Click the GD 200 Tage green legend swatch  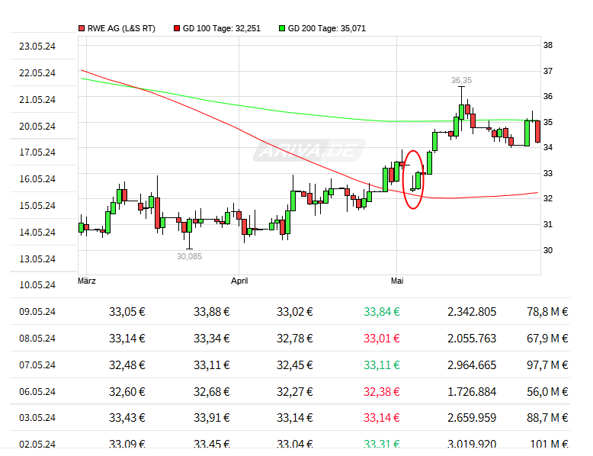click(282, 28)
